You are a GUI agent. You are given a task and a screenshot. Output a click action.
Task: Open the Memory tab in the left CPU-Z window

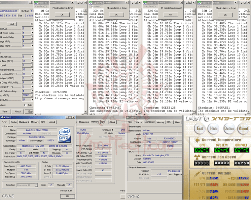[x=35, y=122]
